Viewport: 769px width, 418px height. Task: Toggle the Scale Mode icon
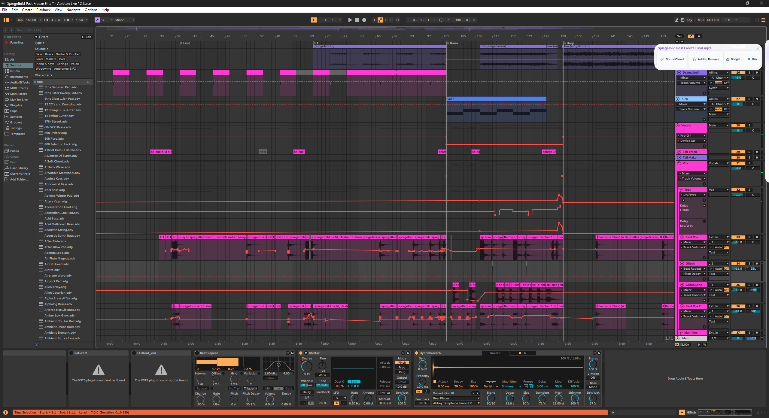point(97,20)
